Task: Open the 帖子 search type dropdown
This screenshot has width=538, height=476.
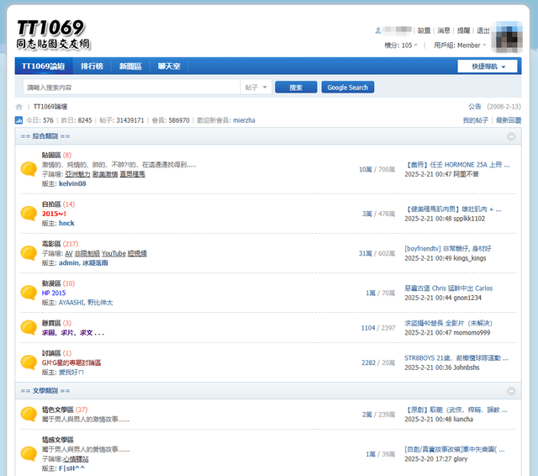Action: click(257, 87)
